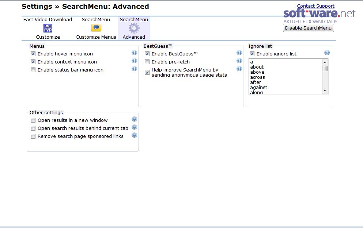This screenshot has width=363, height=228.
Task: Click the Disable SearchMenu button
Action: point(309,28)
